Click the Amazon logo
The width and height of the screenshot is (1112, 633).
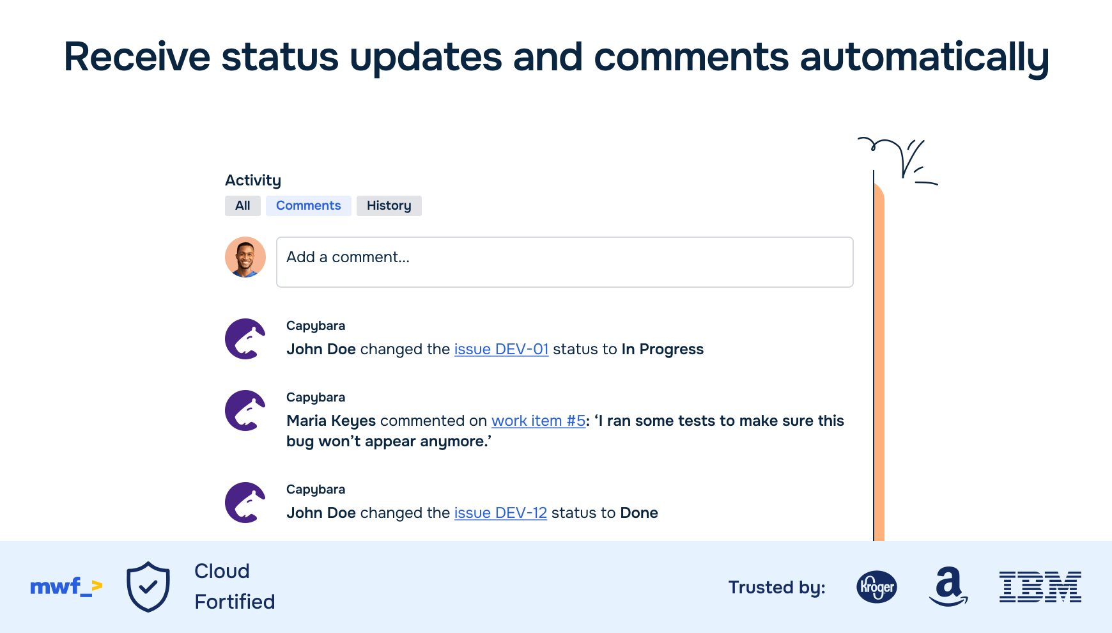948,586
